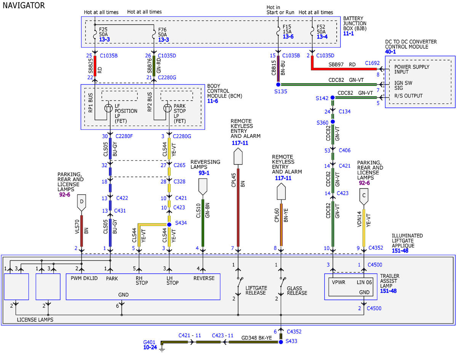Open the DC to DC converter 40-1 link
Viewport: 457px width, 353px height.
391,53
